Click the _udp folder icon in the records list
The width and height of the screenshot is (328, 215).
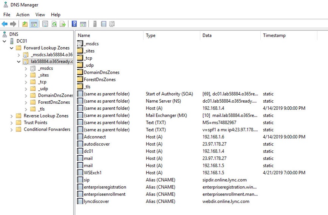tap(80, 65)
